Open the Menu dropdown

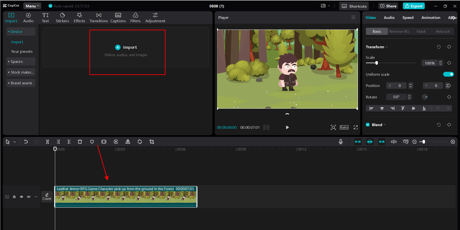(x=32, y=6)
